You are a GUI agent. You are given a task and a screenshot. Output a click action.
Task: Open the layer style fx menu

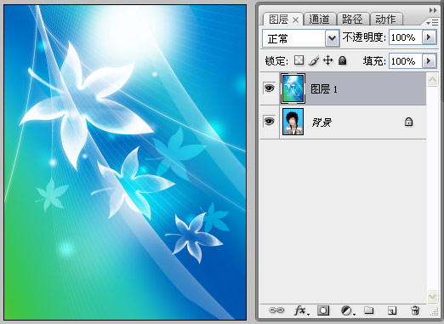tap(302, 310)
